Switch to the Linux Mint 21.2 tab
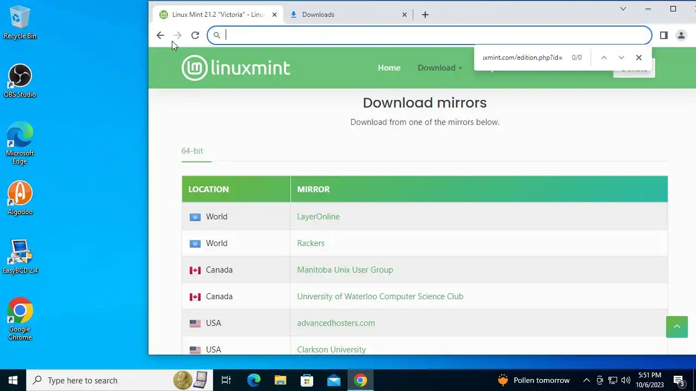This screenshot has width=696, height=391. (217, 15)
